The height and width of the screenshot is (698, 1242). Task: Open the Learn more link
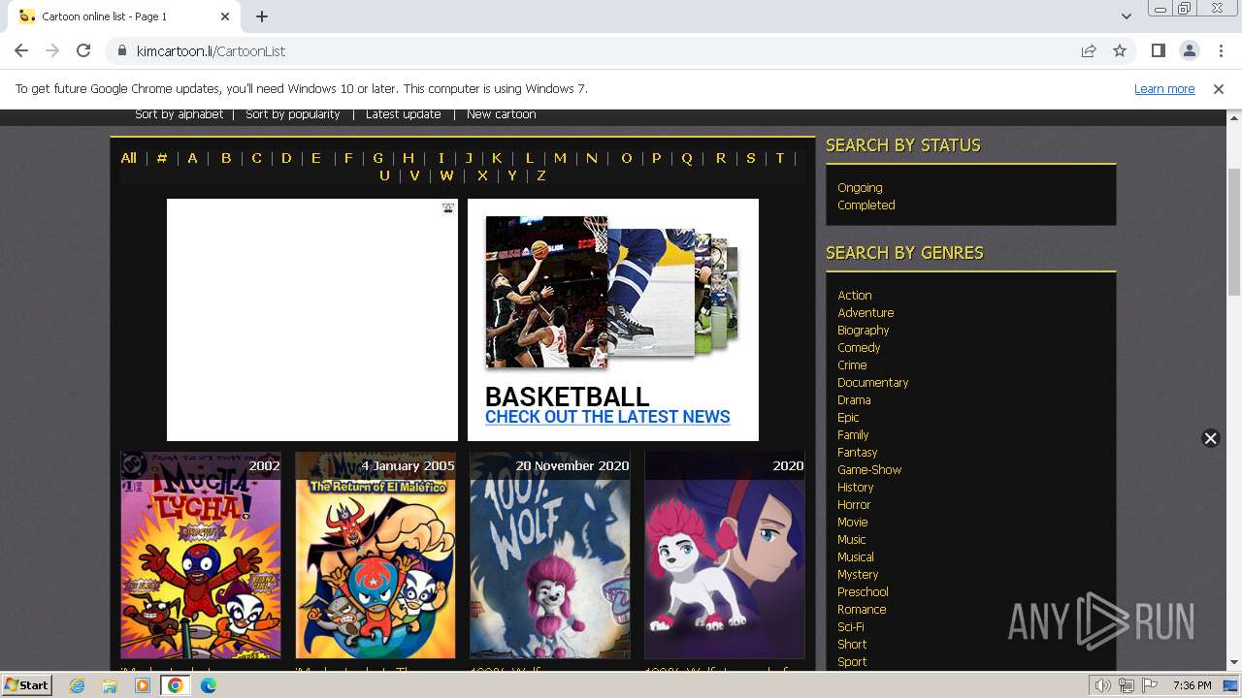point(1164,89)
